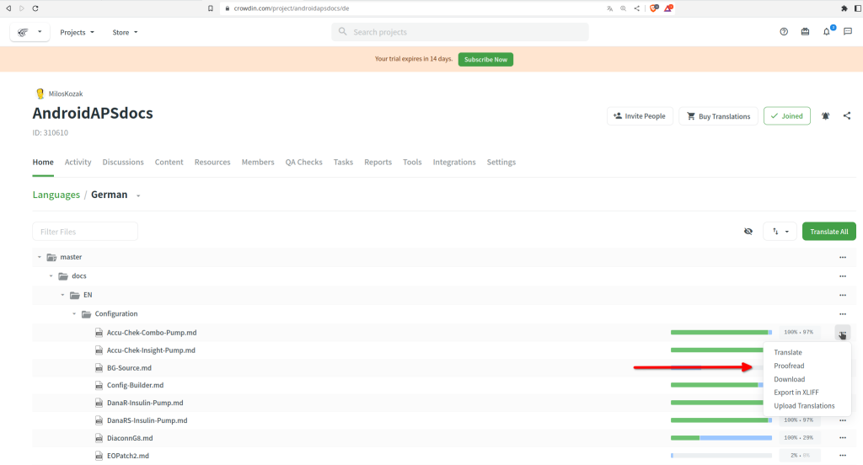Screen dimensions: 863x465
Task: Open options menu for EN folder
Action: (843, 296)
